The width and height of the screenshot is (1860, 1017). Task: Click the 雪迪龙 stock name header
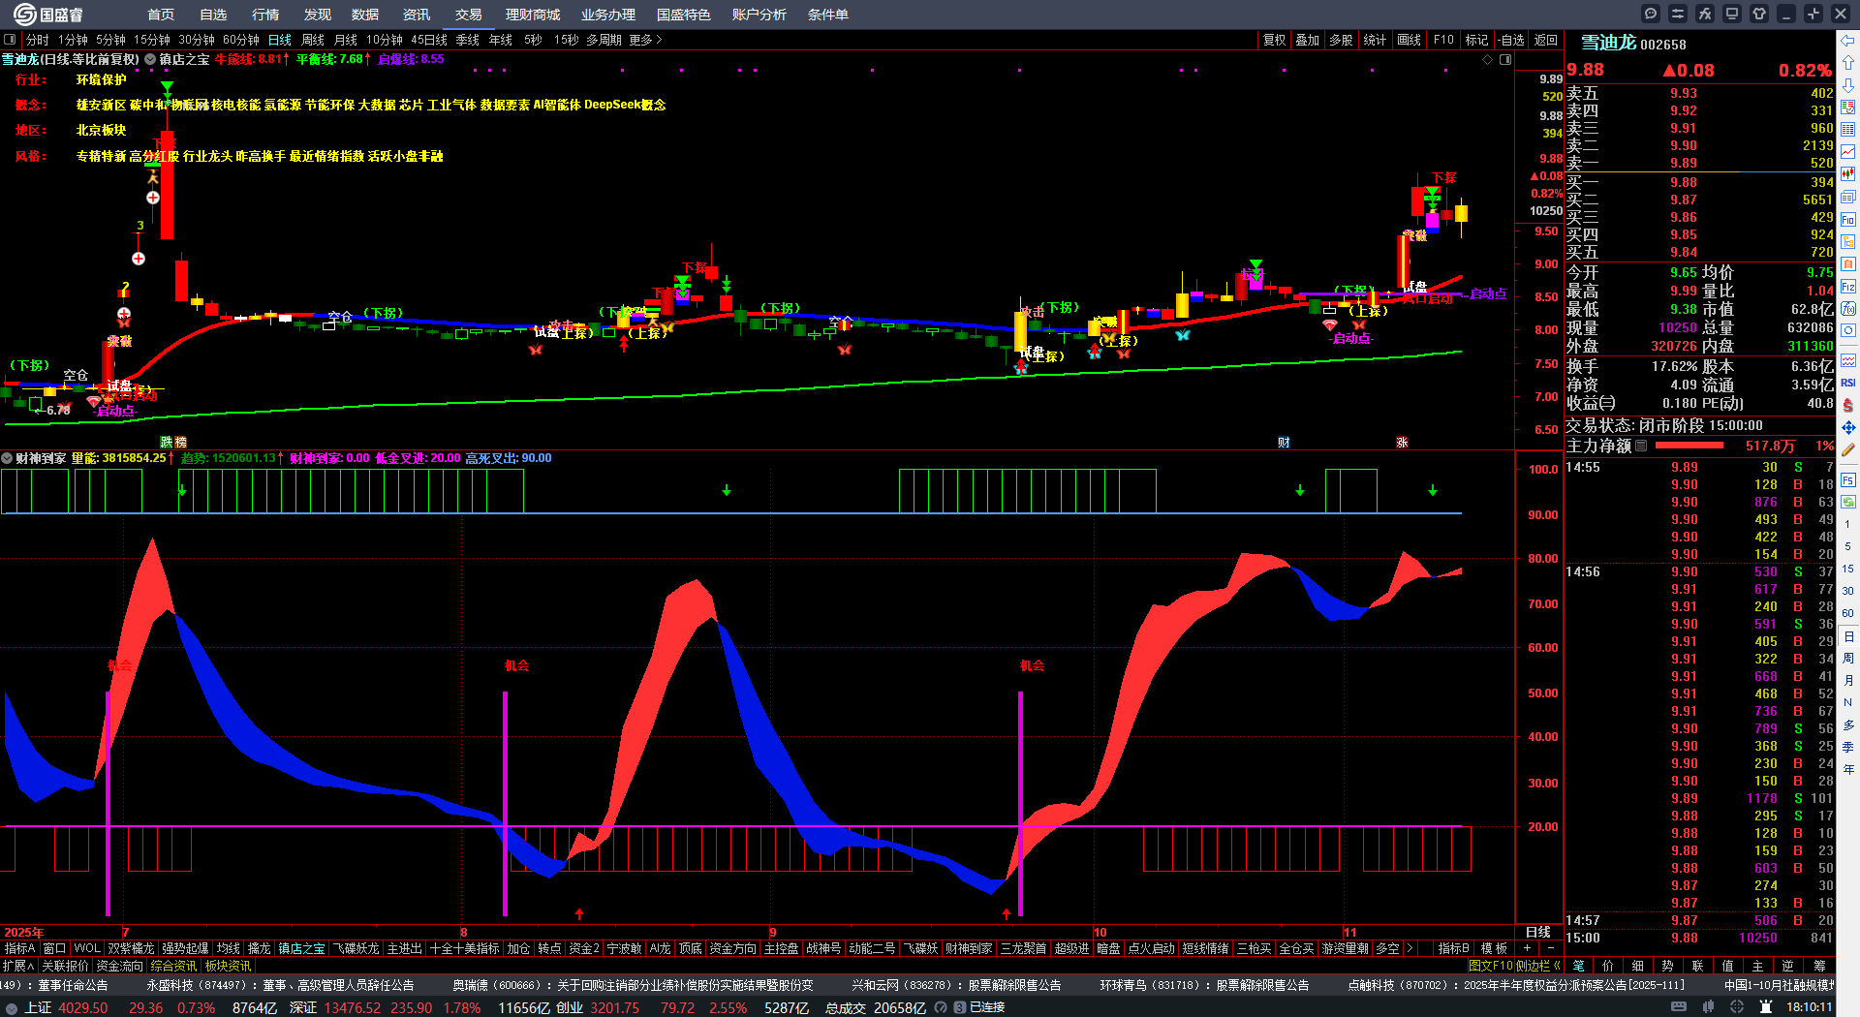pyautogui.click(x=1608, y=43)
